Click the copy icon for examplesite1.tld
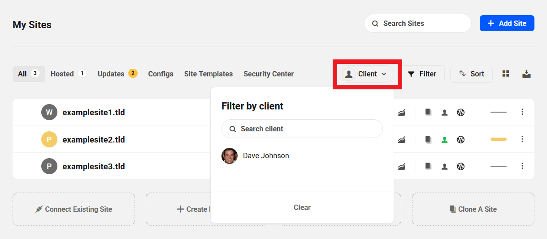This screenshot has height=239, width=547. pos(428,113)
